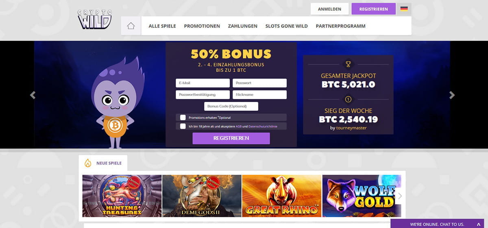This screenshot has width=488, height=228.
Task: Click the purple Bitcoin mascot character
Action: pyautogui.click(x=115, y=100)
